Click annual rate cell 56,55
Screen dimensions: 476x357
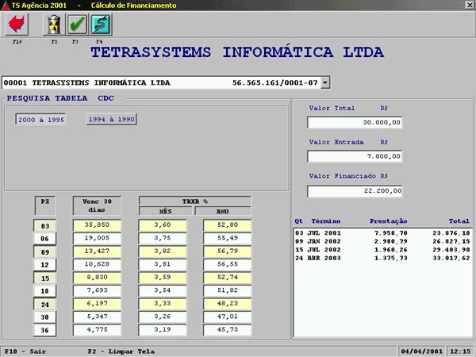click(228, 264)
